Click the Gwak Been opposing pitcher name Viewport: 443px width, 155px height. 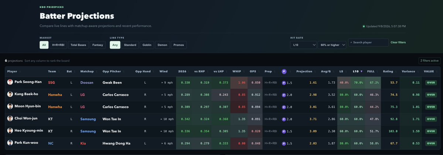(112, 83)
